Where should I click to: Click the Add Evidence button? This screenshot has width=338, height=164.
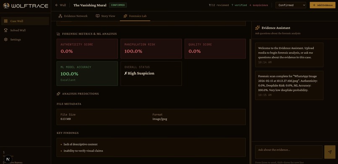point(322,5)
